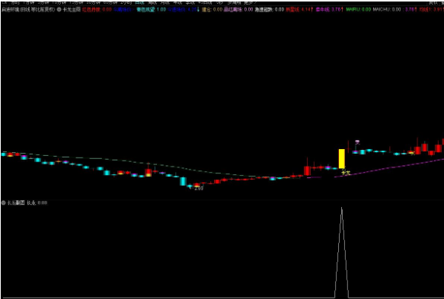
Task: Click the purple dashed trend line
Action: pos(391,167)
